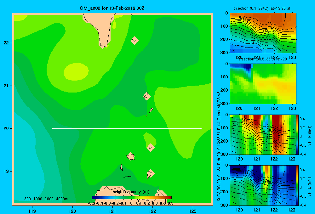Click the vel. E velocity color scale bar
Viewport: 315px width, 214px height.
(x=297, y=185)
